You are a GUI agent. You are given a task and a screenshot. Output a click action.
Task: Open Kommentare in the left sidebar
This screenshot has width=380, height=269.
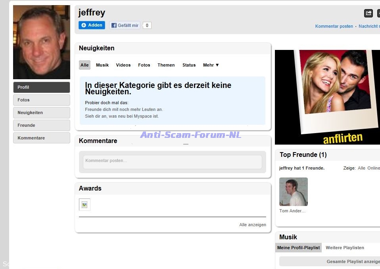[x=42, y=138]
